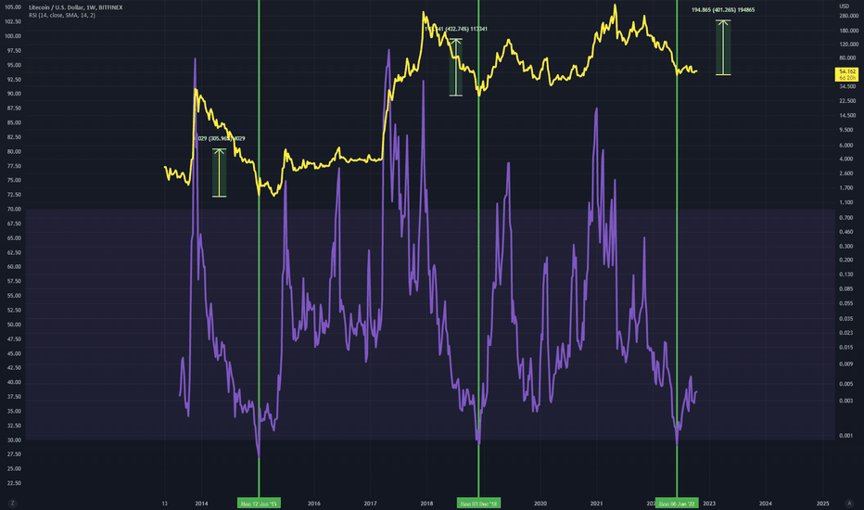Select the RSI (14, close, SMA, 14, 2) legend
Viewport: 864px width, 510px height.
(x=62, y=16)
